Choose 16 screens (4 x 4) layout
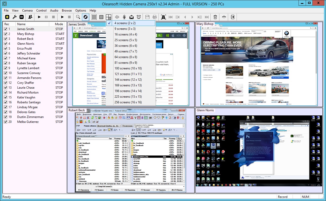Image resolution: width=326 pixels, height=201 pixels. (x=131, y=34)
